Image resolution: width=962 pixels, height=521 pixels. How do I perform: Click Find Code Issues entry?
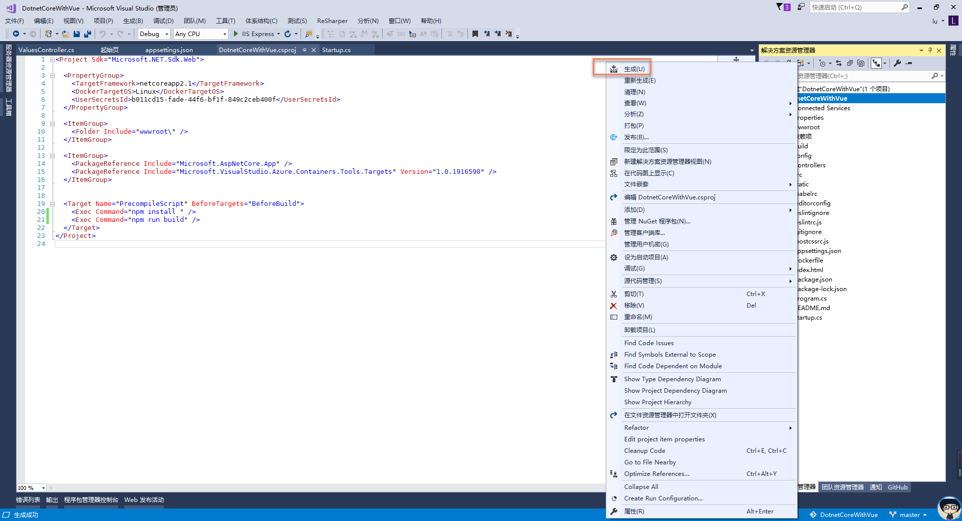(701, 343)
